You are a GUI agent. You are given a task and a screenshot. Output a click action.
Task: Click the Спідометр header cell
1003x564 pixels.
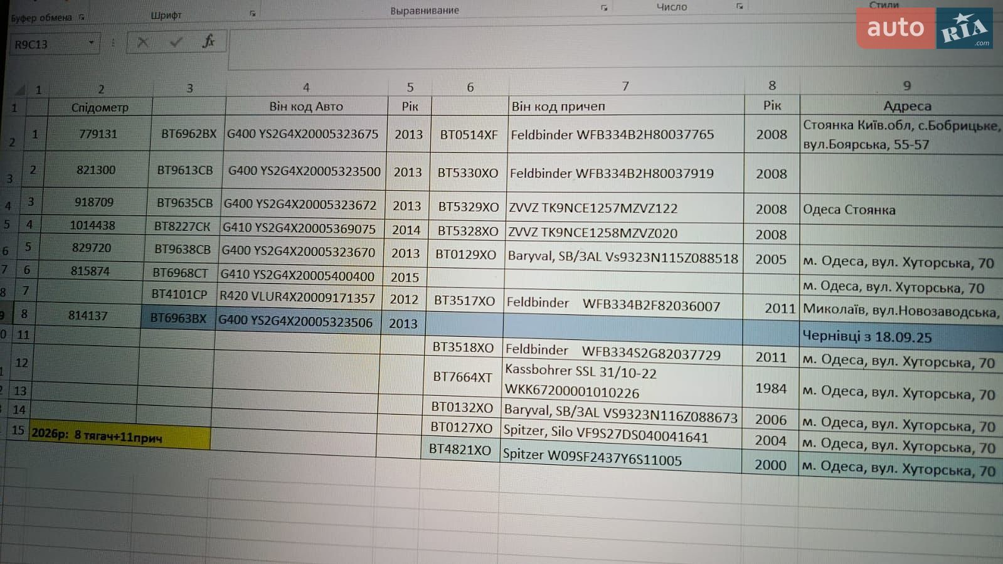(100, 107)
